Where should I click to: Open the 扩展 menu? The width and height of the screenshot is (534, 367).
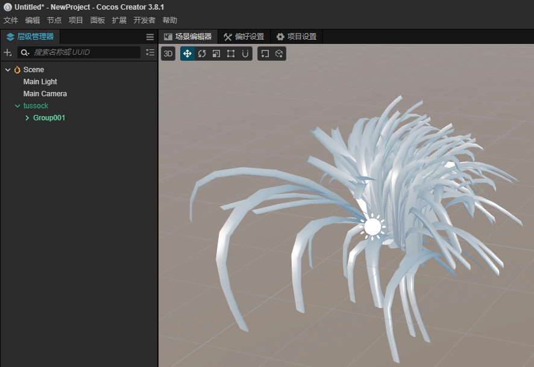coord(119,20)
